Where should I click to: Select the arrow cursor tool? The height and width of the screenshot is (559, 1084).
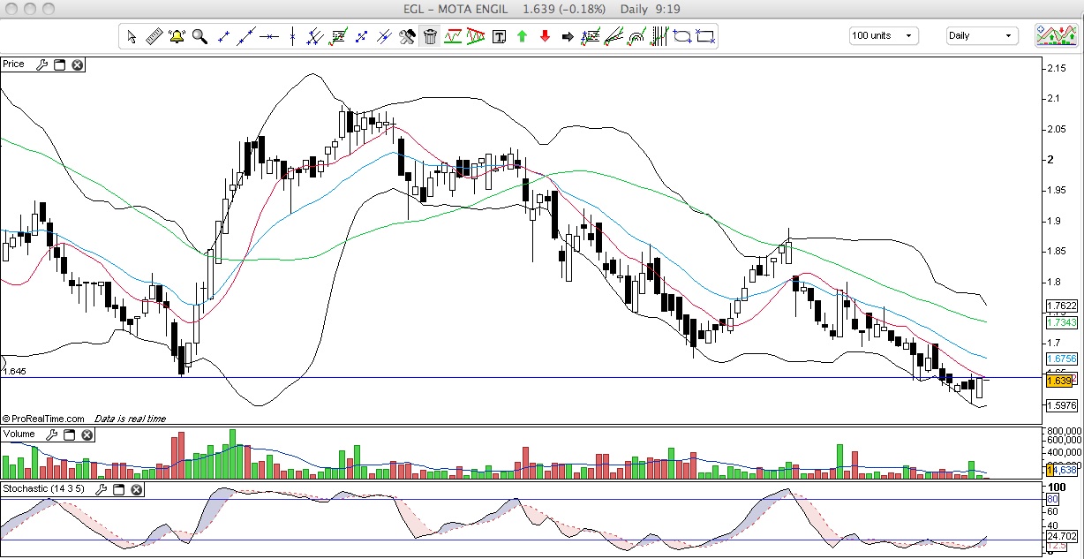click(x=132, y=36)
